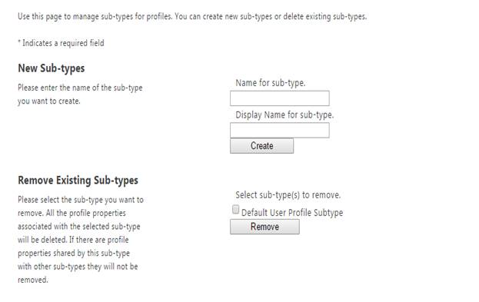The height and width of the screenshot is (302, 479).
Task: Click 'with other sub-types they will not be' line
Action: click(x=78, y=267)
